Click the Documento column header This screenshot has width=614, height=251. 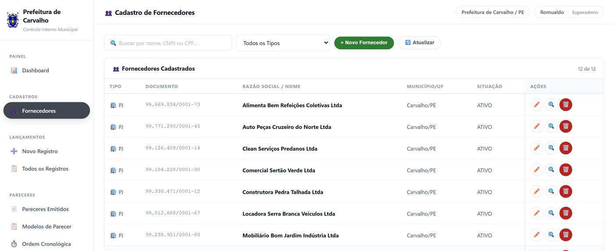[x=162, y=87]
